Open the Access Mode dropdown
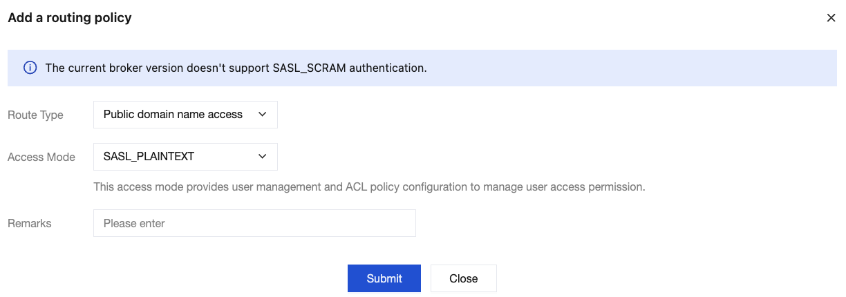The image size is (846, 297). point(185,157)
